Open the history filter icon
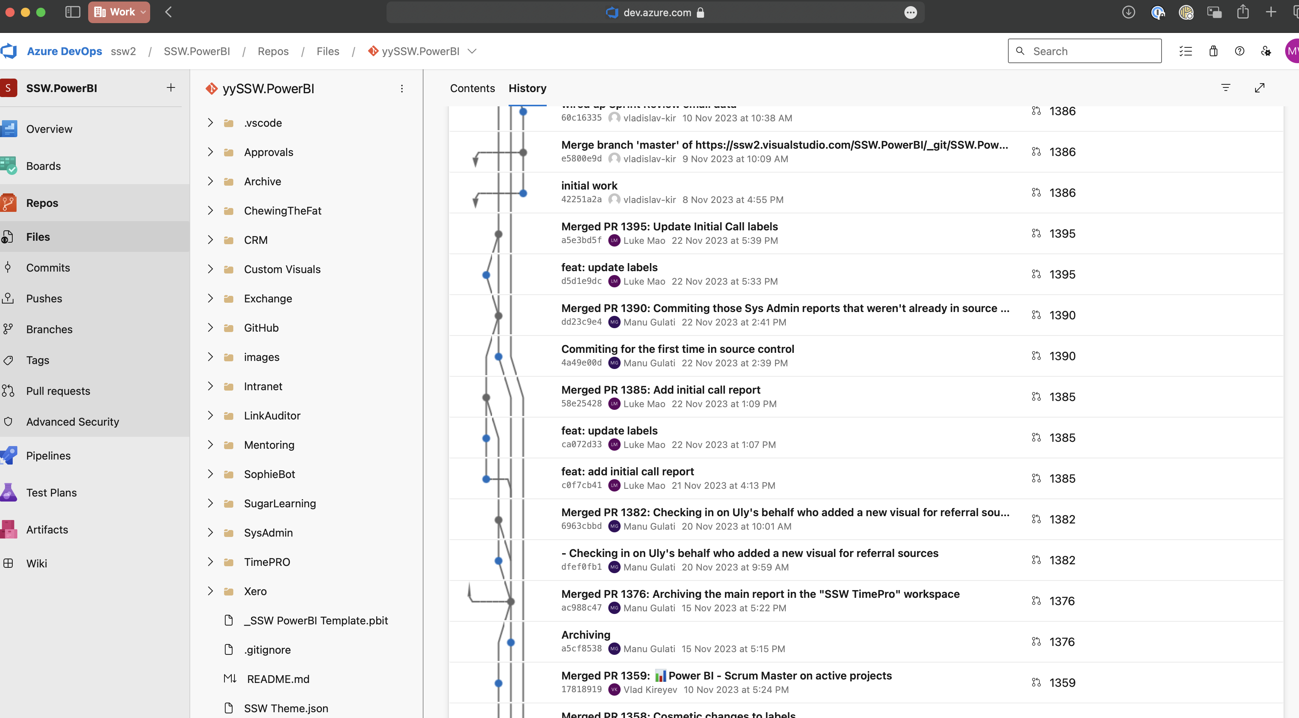Image resolution: width=1299 pixels, height=718 pixels. point(1225,88)
